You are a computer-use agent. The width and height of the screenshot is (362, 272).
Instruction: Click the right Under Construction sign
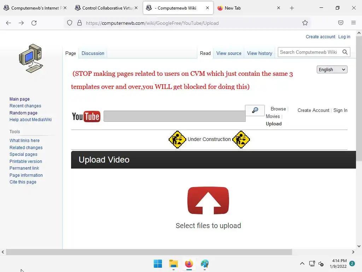point(241,140)
